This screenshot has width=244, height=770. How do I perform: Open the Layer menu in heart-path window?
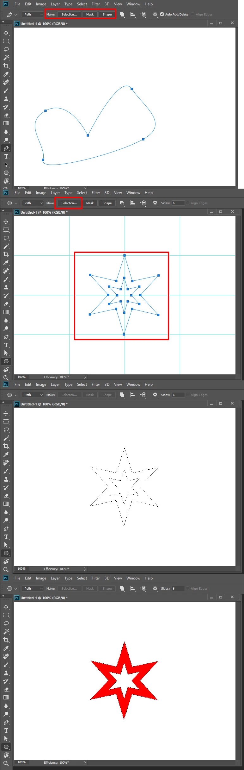point(55,4)
